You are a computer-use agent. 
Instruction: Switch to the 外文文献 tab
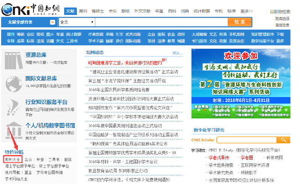tap(142, 11)
